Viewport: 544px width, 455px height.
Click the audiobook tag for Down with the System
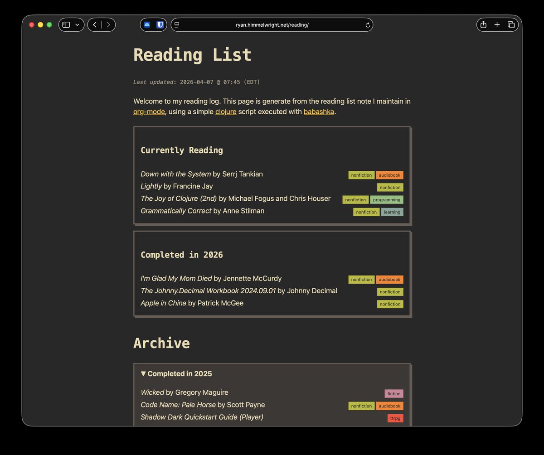(389, 175)
